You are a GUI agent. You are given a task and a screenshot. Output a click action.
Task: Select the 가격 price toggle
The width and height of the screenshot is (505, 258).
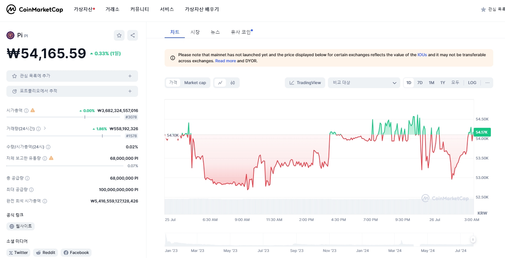coord(173,82)
